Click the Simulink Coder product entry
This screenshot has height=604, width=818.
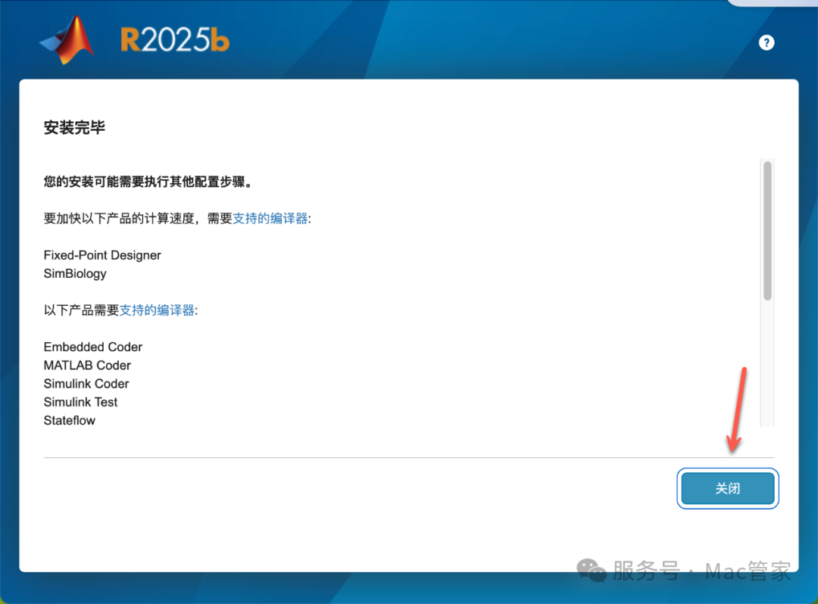tap(86, 384)
